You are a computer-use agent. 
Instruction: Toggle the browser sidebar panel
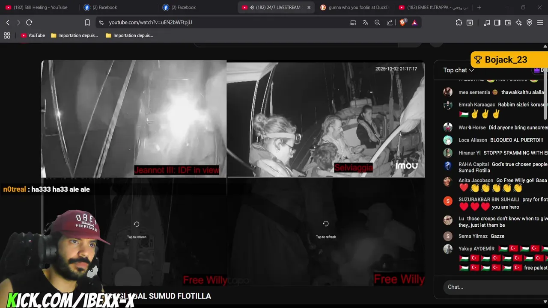(497, 23)
